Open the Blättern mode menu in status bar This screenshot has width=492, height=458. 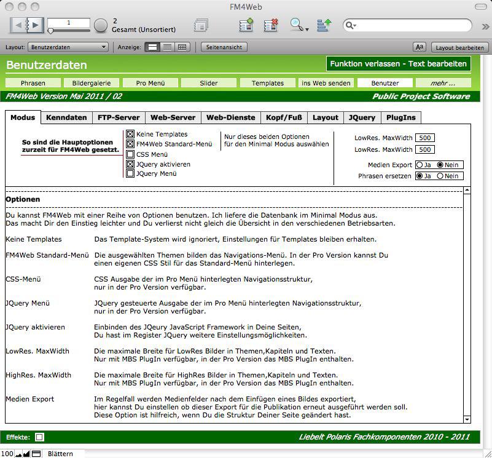tap(60, 454)
